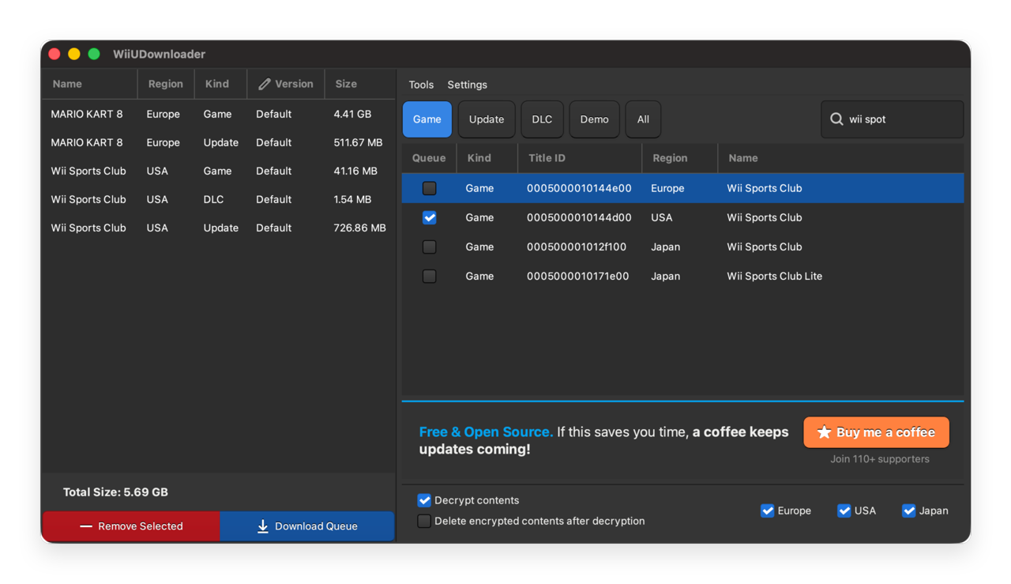Check queue box for Europe Wii Sports Club
1011x584 pixels.
click(430, 188)
